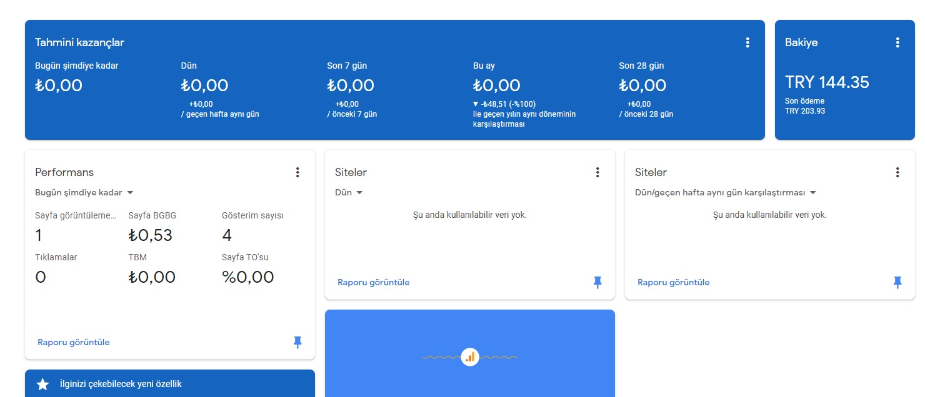Image resolution: width=925 pixels, height=397 pixels.
Task: Click the orange analytics chart icon
Action: point(470,357)
